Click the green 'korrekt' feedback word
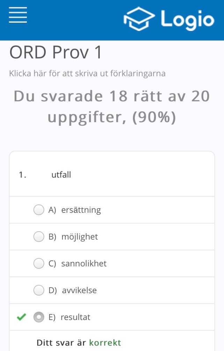 105,343
